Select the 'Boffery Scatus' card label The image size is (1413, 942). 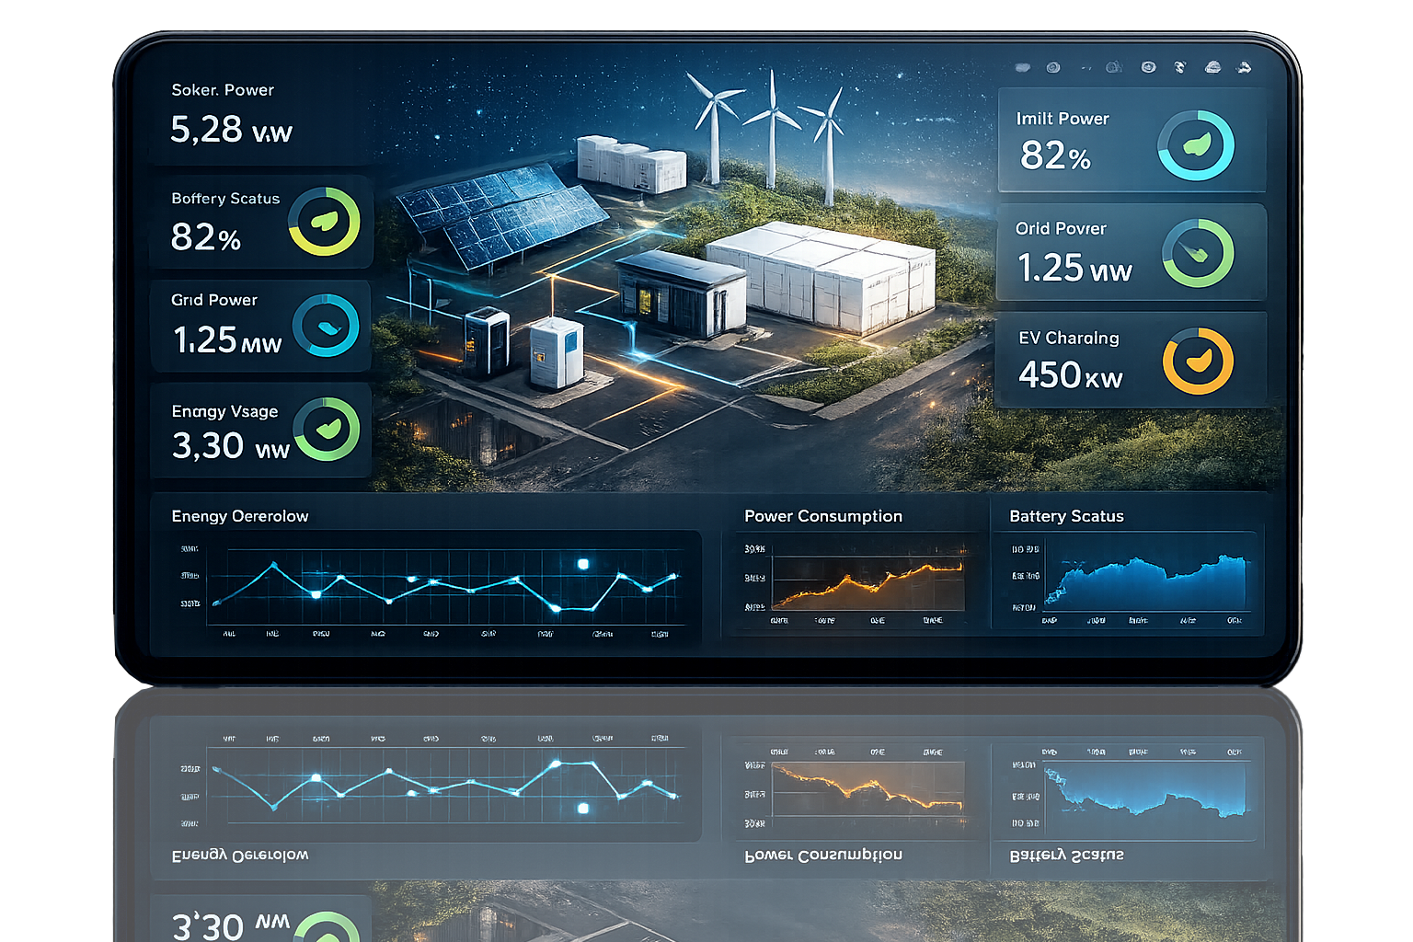pos(225,199)
